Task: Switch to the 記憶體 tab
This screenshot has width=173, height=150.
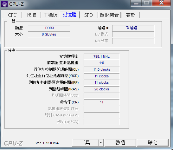Action: (69, 15)
